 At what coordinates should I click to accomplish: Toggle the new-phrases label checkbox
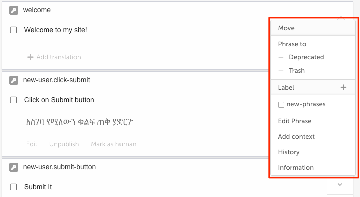[281, 105]
